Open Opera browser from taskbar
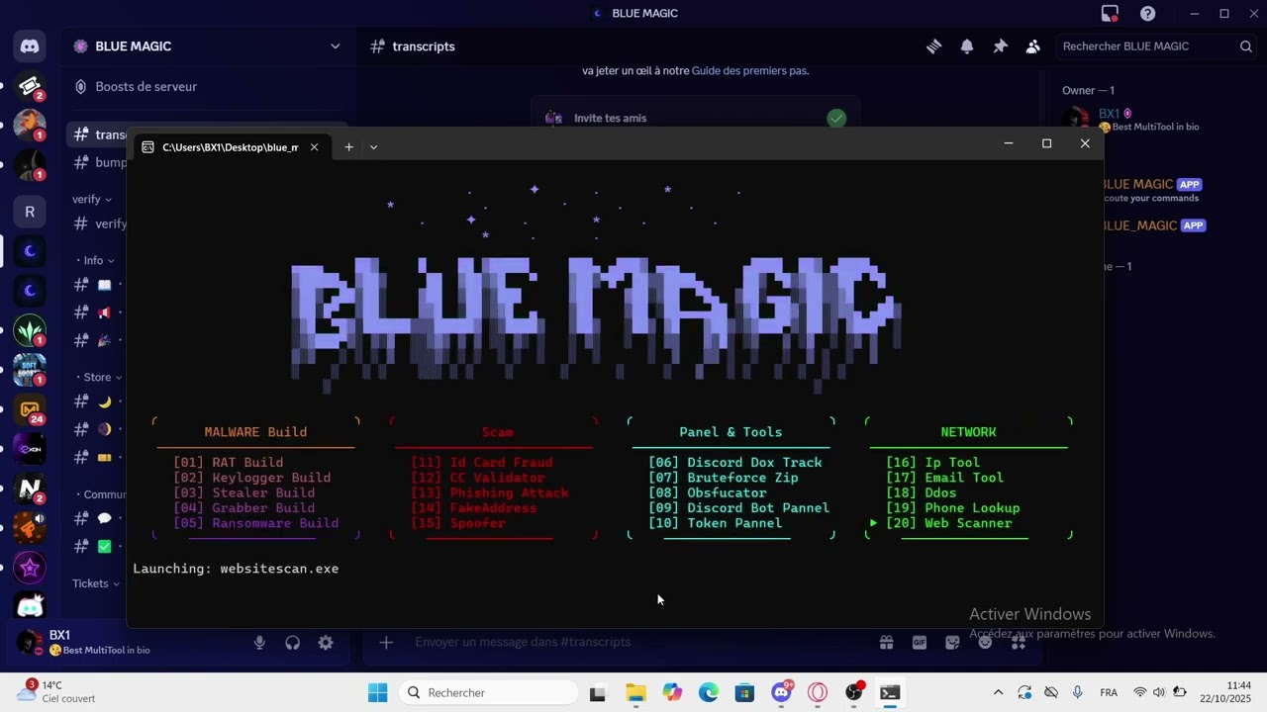The image size is (1267, 712). tap(818, 693)
